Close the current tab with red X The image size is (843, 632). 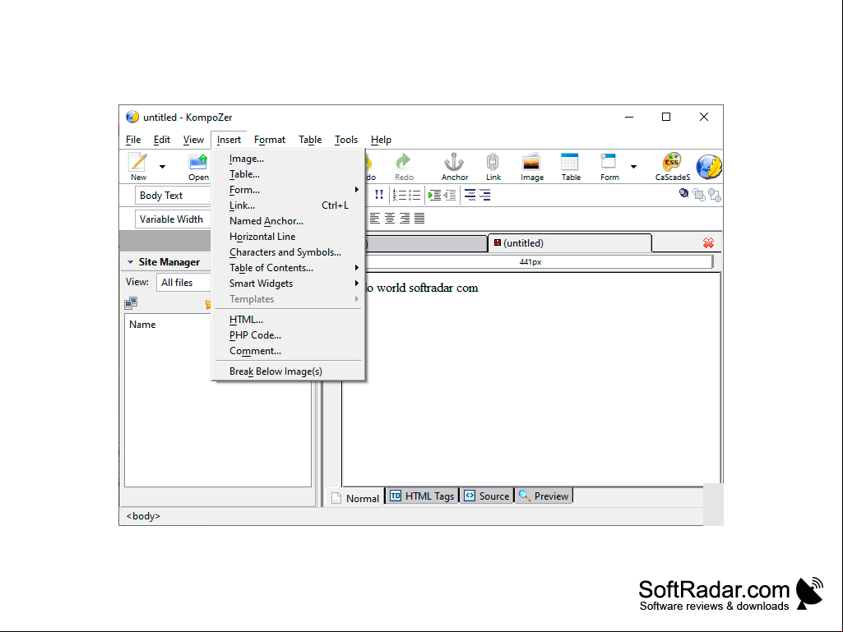click(708, 243)
